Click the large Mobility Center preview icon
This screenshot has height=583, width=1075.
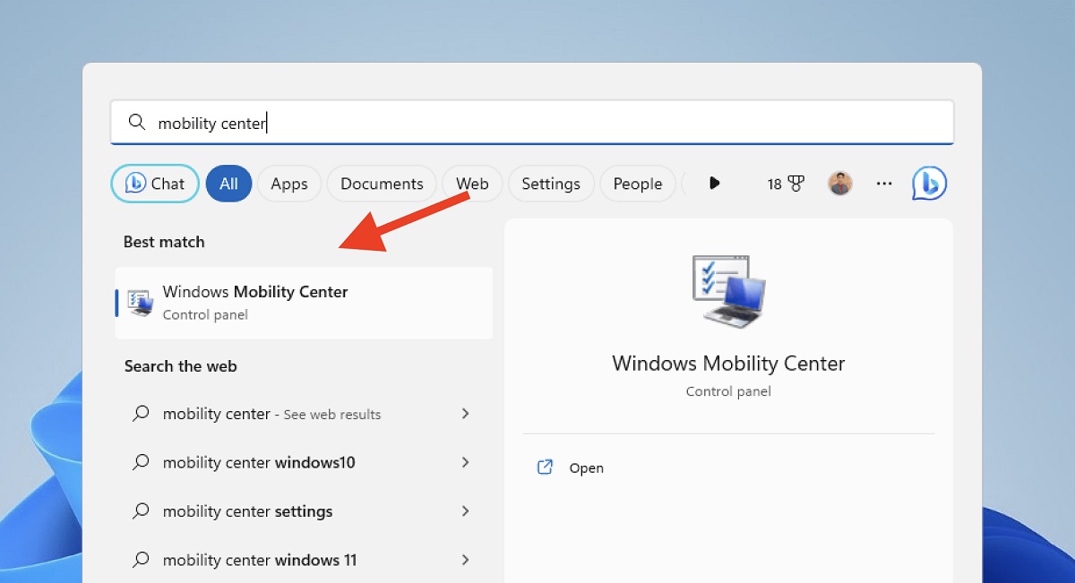point(727,290)
